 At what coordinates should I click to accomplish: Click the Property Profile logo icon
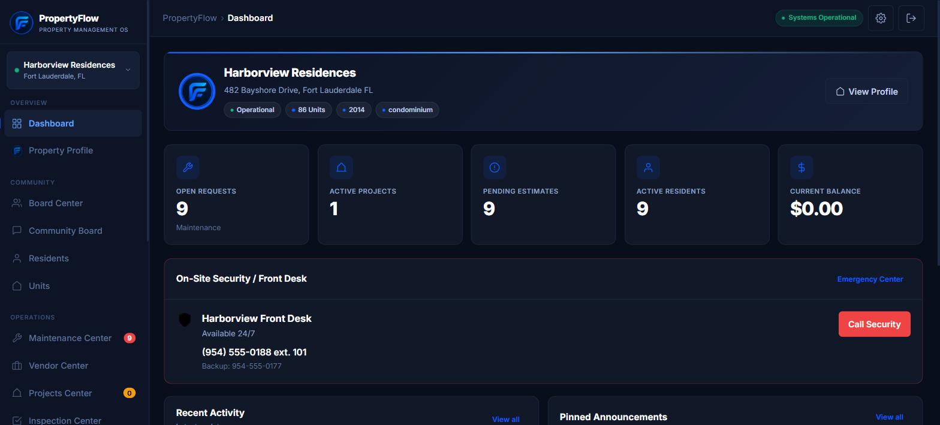coord(17,150)
